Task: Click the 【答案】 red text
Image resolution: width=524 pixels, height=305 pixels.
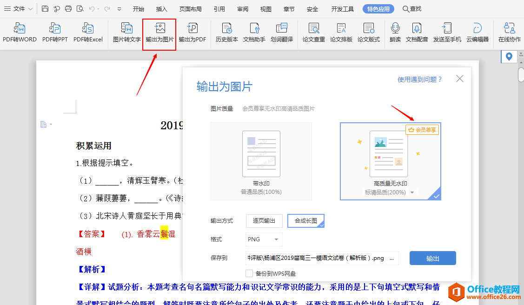Action: pos(92,234)
